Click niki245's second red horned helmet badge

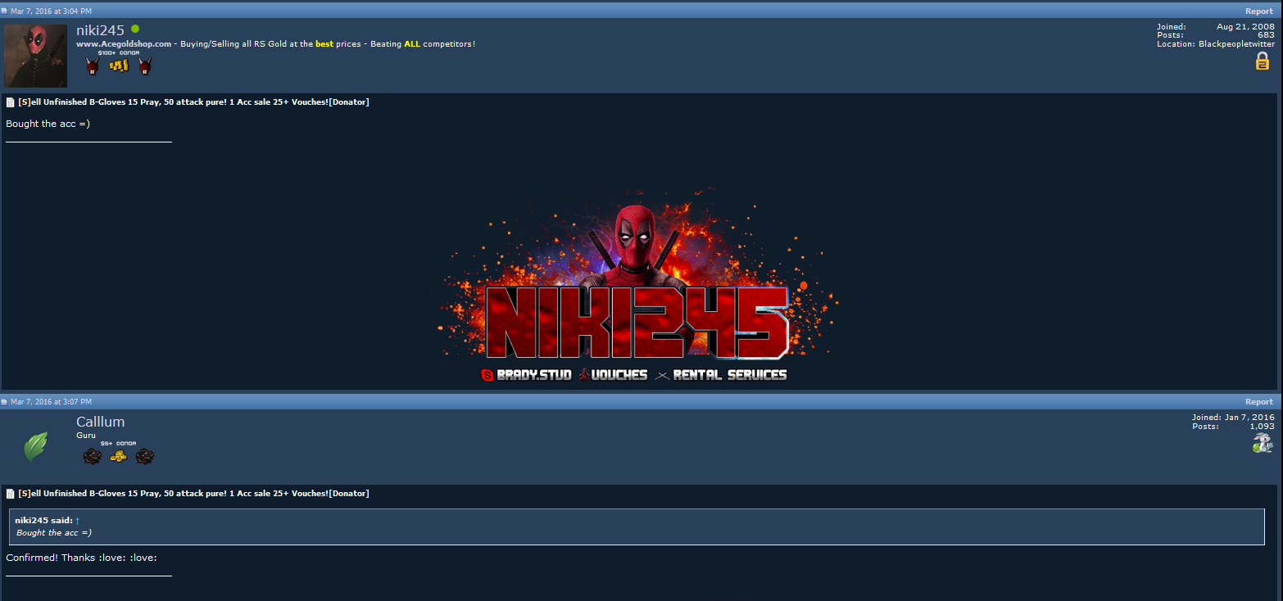click(x=145, y=66)
